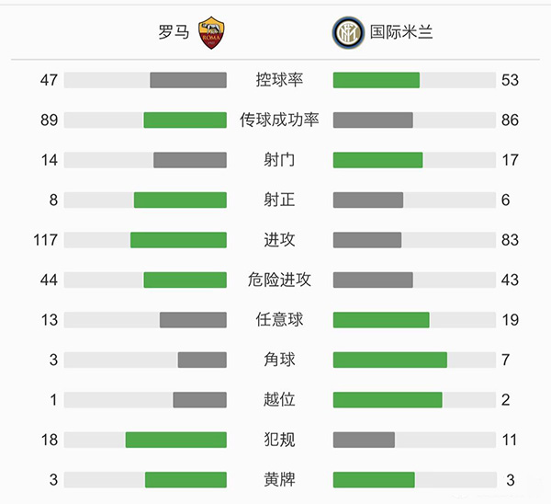Select the 罗马 team name
This screenshot has width=551, height=504.
(x=173, y=32)
